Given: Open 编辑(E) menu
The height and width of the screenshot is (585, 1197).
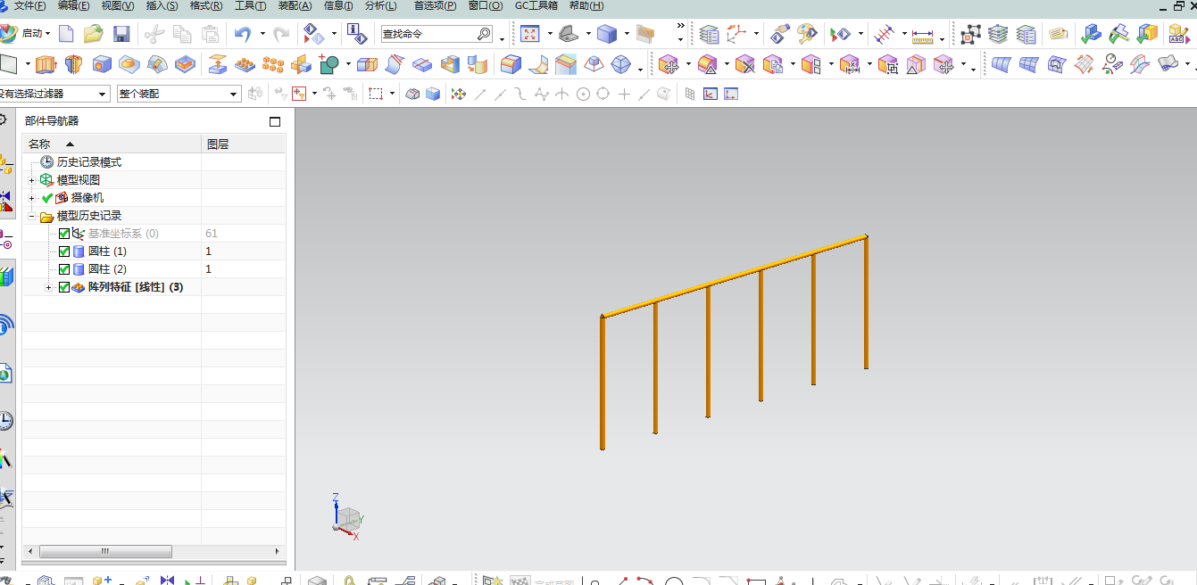Looking at the screenshot, I should coord(73,6).
